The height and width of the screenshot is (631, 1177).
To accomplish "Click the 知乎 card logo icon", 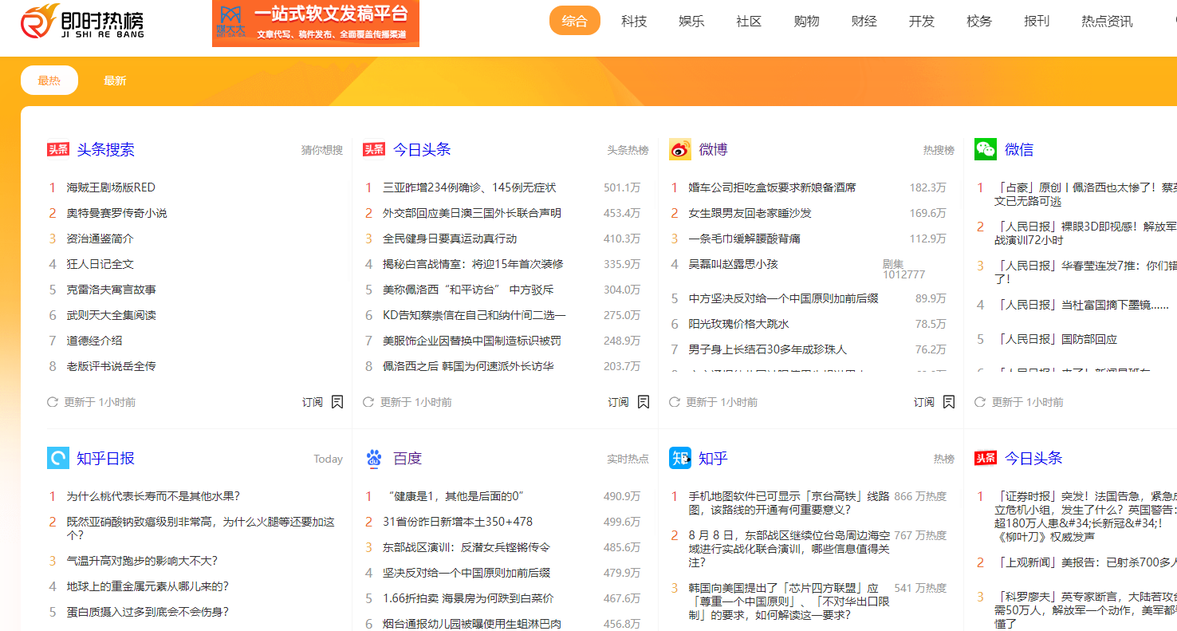I will coord(680,458).
